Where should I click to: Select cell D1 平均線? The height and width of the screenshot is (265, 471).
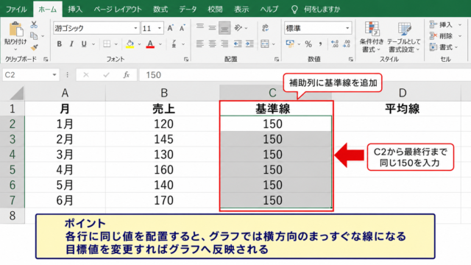pyautogui.click(x=403, y=108)
